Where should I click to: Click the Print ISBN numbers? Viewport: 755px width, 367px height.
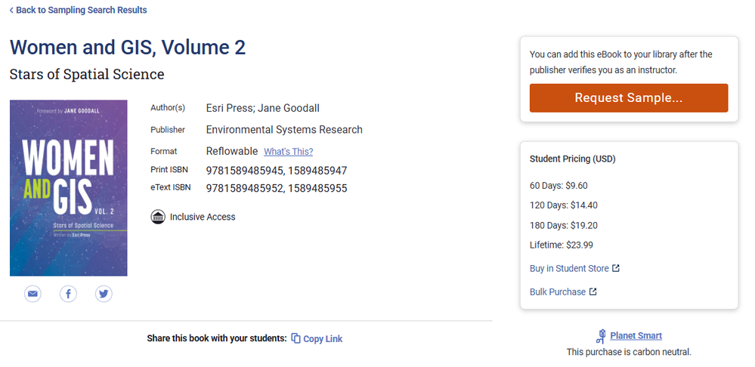tap(276, 171)
